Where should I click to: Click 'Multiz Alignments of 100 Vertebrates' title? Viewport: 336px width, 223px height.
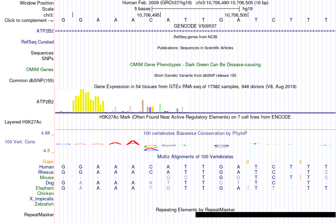coord(195,157)
